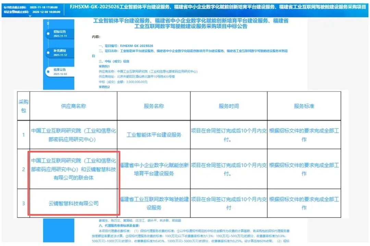
Task: Click the 服务时间 table column header
Action: click(229, 106)
